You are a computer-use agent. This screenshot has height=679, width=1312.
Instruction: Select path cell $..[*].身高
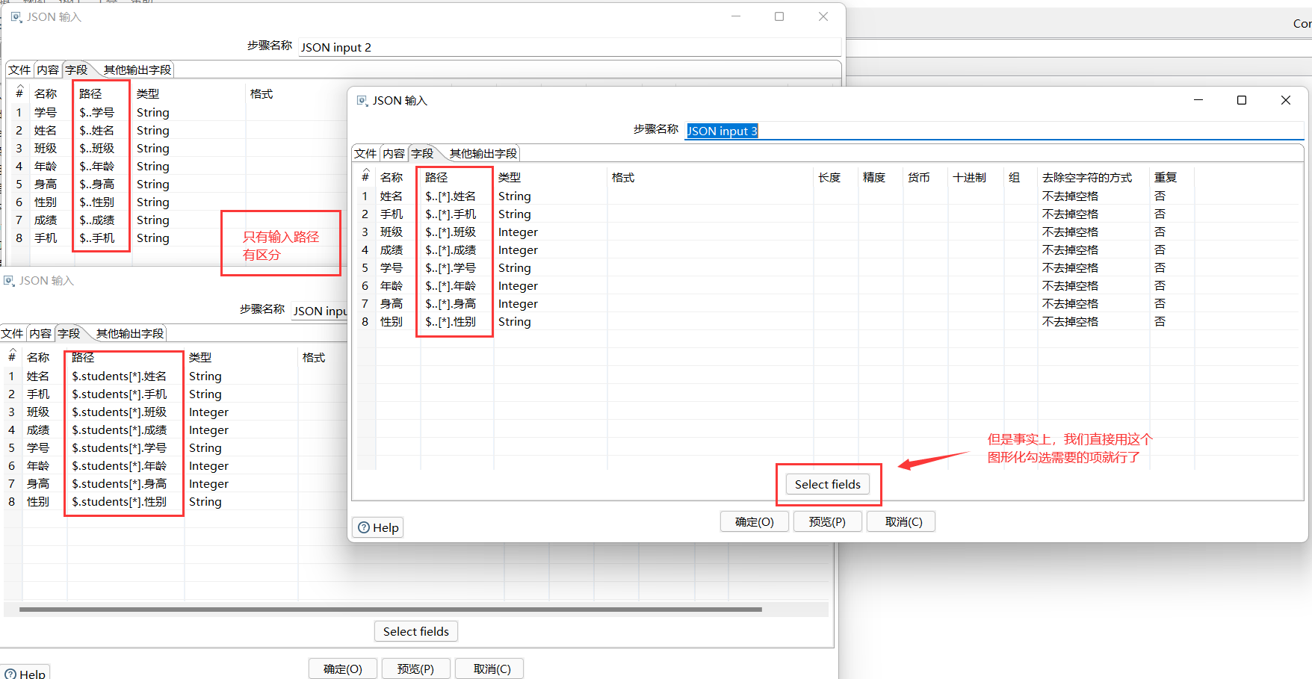[x=457, y=303]
